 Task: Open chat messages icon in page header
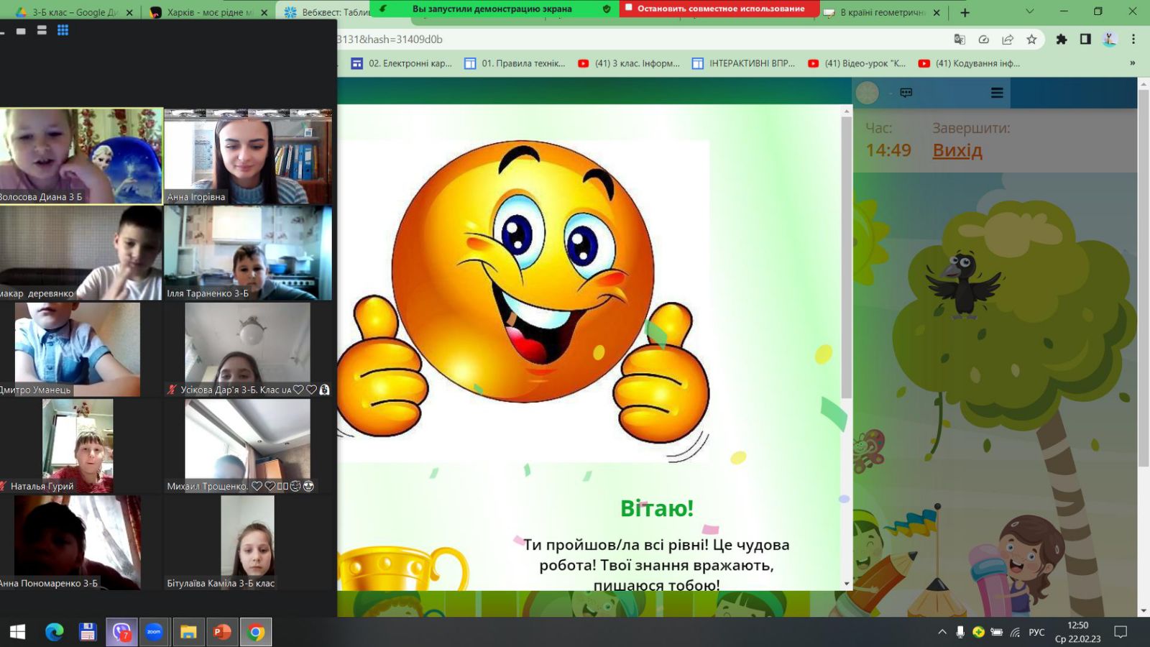(906, 93)
